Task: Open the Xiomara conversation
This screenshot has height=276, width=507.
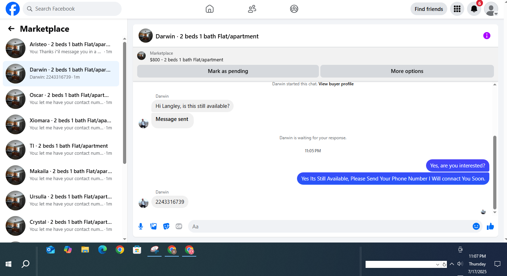Action: (x=61, y=124)
